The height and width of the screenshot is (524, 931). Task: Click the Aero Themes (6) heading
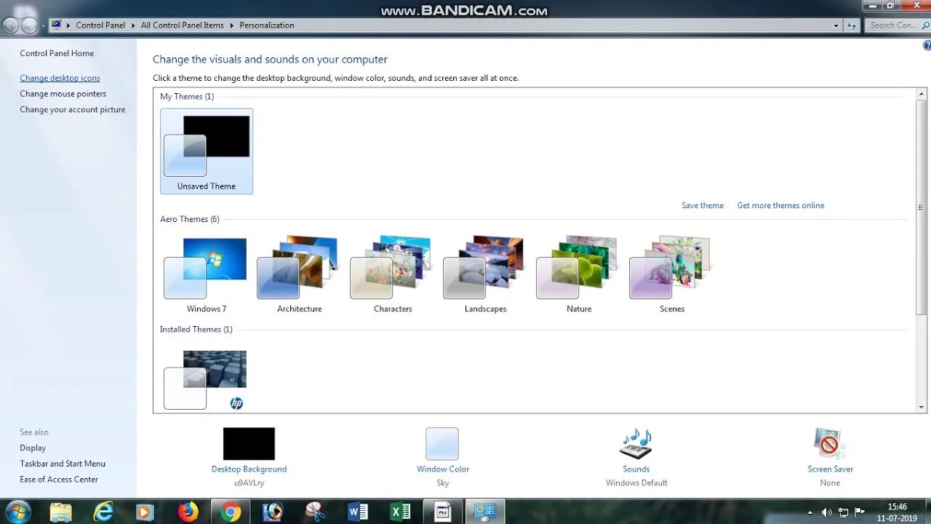190,219
